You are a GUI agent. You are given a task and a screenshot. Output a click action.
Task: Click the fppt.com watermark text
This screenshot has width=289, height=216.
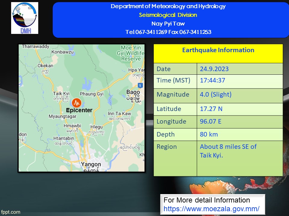point(11,212)
